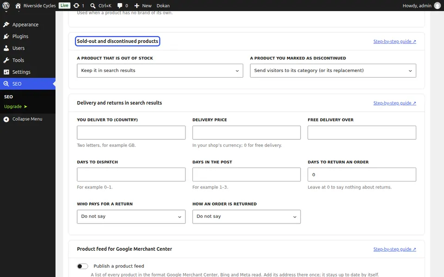The image size is (444, 277).
Task: Click the Appearance paintbrush icon
Action: [6, 24]
